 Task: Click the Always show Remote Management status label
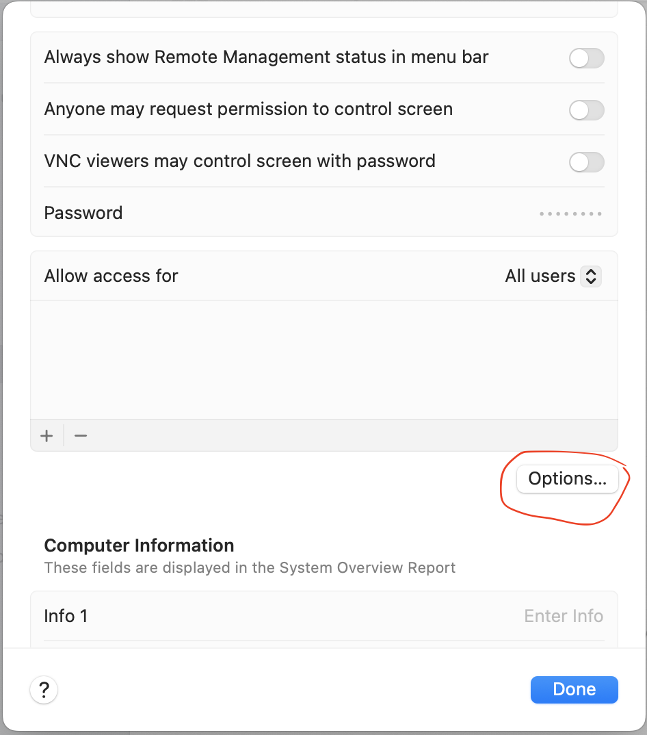click(266, 57)
